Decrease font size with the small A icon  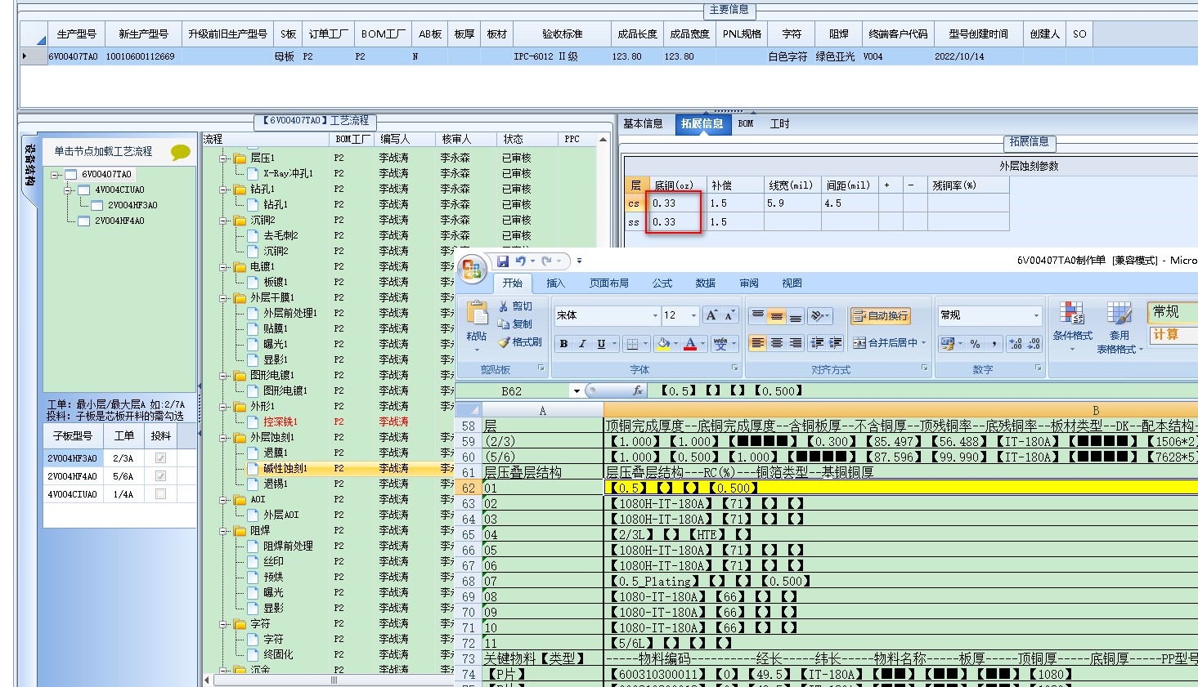[x=729, y=315]
